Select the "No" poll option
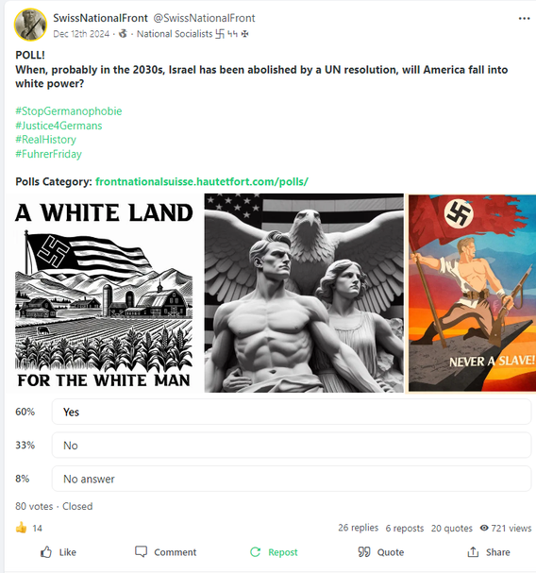 tap(292, 446)
